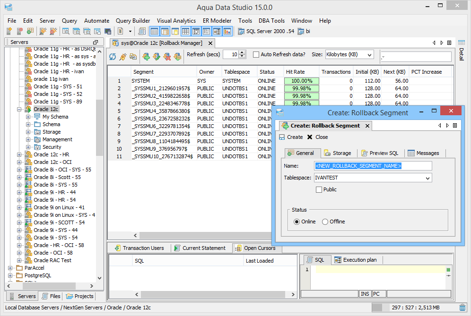Image resolution: width=471 pixels, height=316 pixels.
Task: Switch to the Storage tab in dialog
Action: point(338,153)
